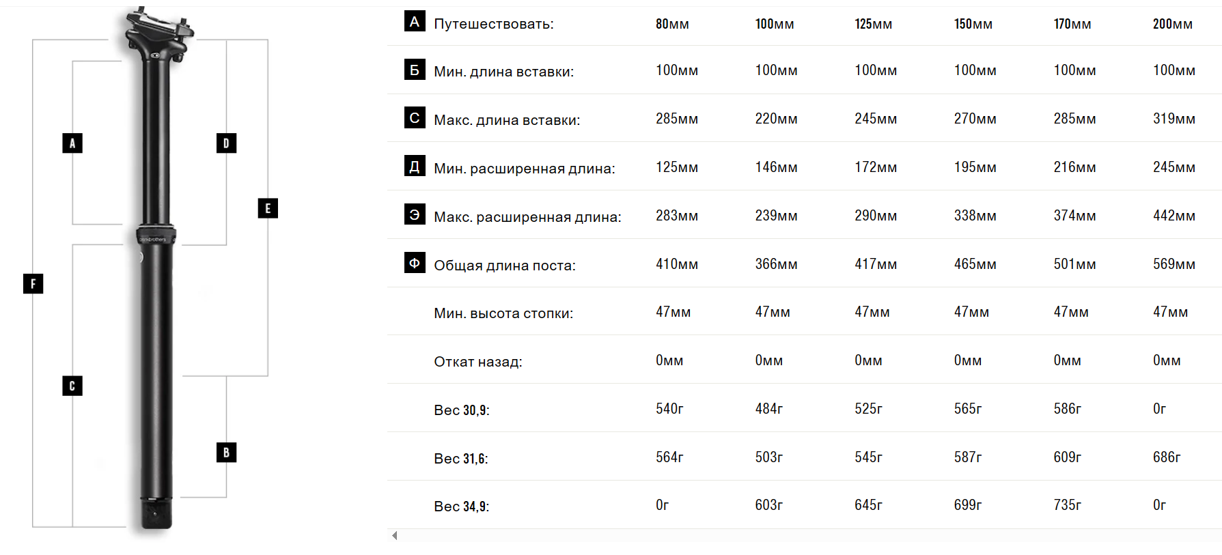Click the С icon beside Макс. длина вставки
The image size is (1222, 555).
[415, 117]
